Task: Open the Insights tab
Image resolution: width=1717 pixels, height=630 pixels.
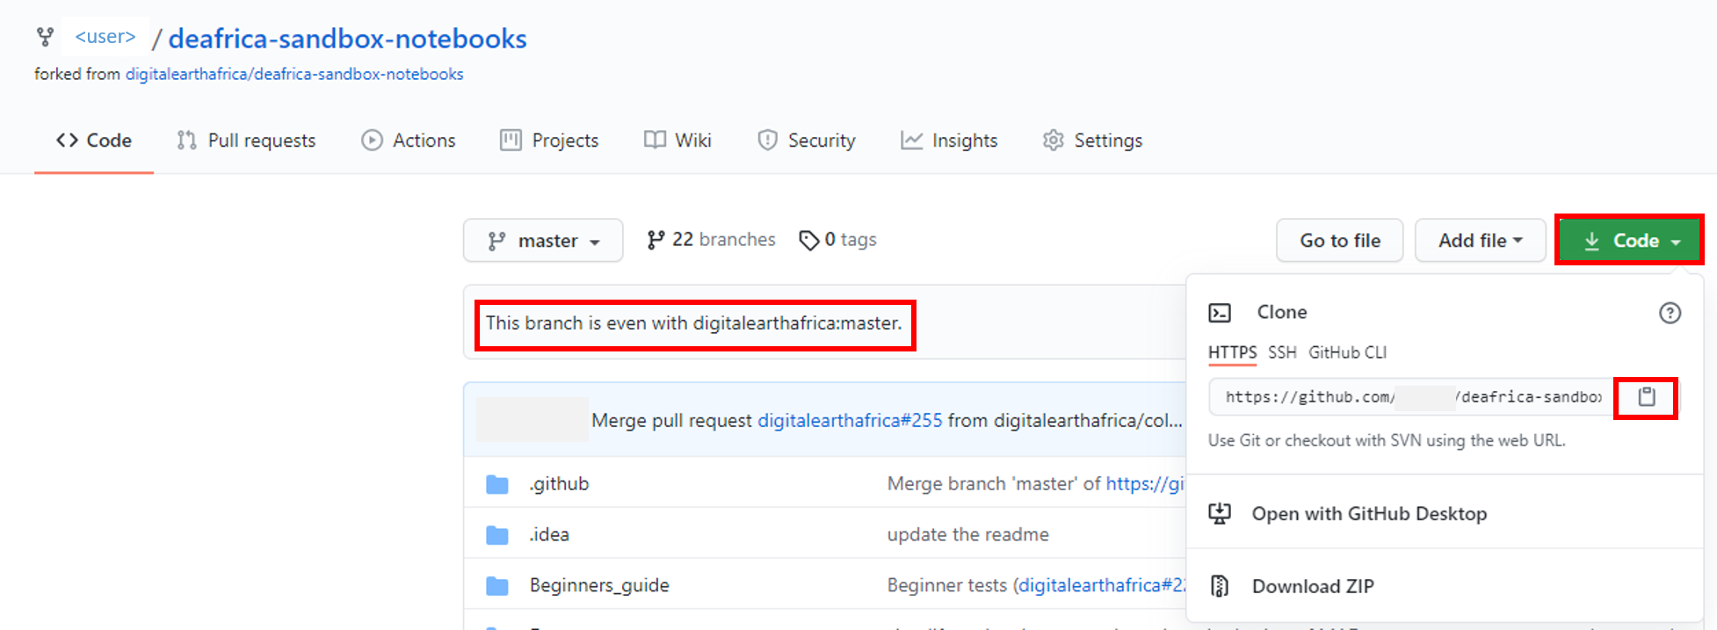Action: click(x=949, y=141)
